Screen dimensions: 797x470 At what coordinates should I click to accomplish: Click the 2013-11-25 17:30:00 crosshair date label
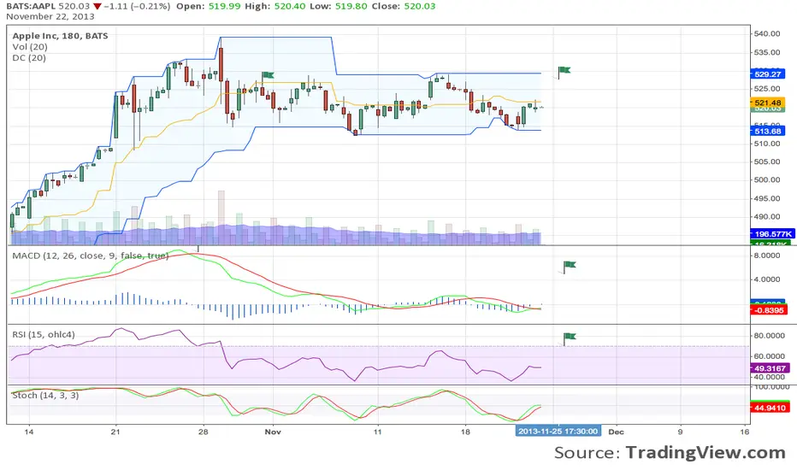[x=558, y=432]
